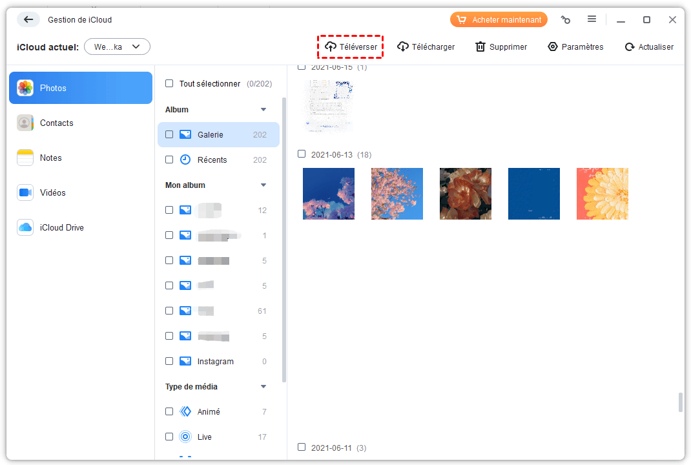Collapse the Mon album section
Viewport: 691px width, 465px height.
point(263,185)
